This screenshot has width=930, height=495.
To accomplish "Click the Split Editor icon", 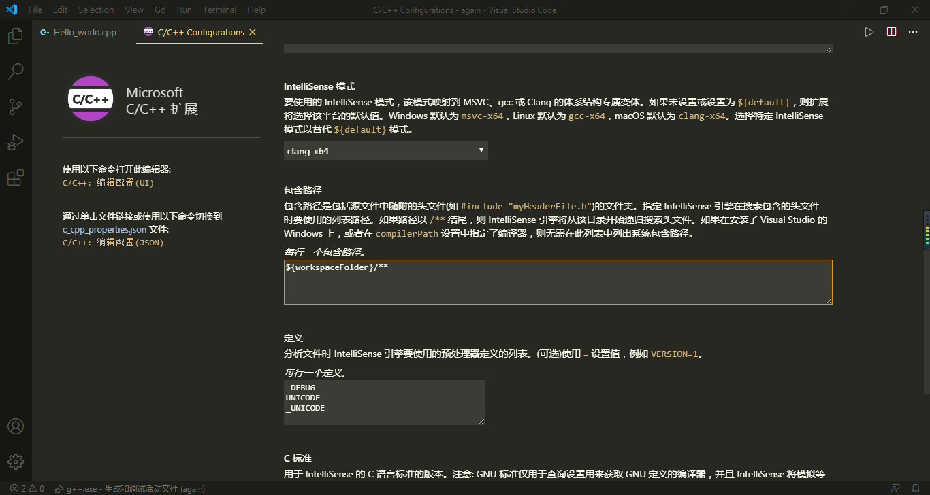I will pos(891,32).
